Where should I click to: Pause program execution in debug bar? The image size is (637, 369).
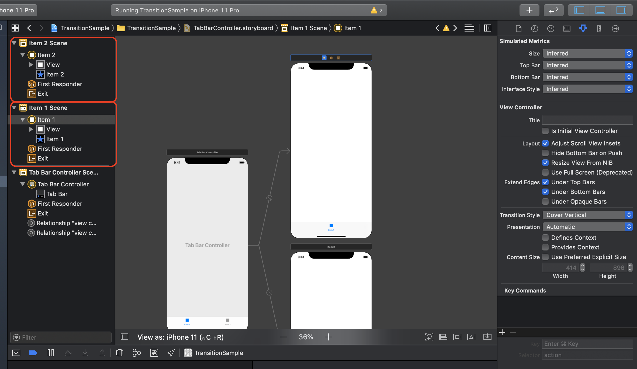click(50, 353)
